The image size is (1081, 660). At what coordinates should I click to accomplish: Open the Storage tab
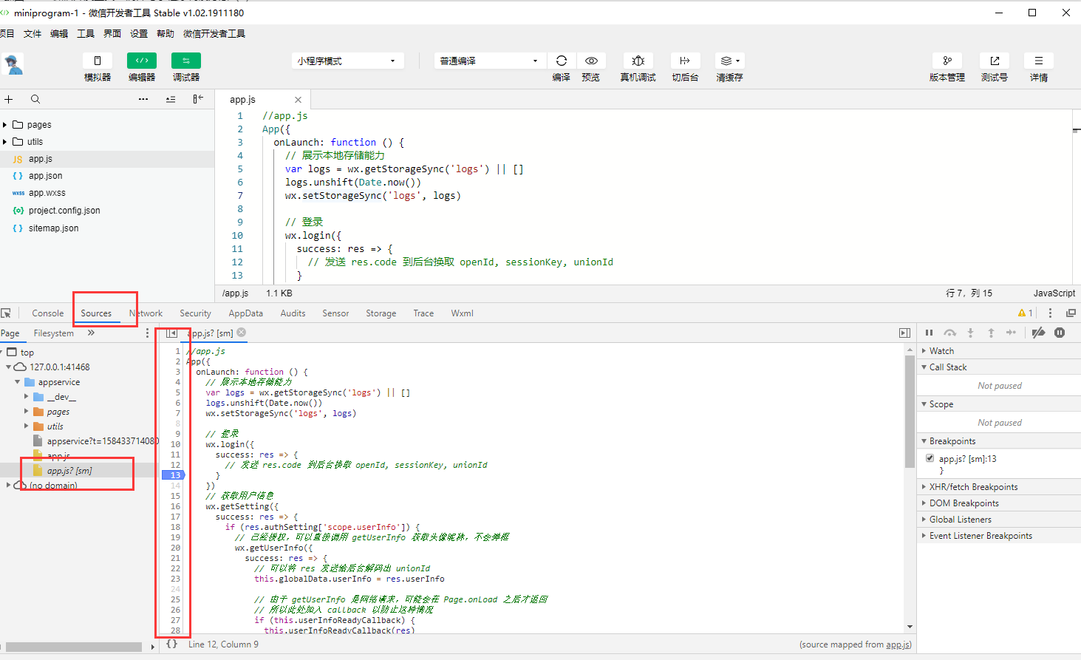coord(381,313)
